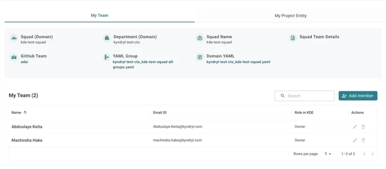Select the Abdoulaye Keita name cell
This screenshot has width=386, height=169.
(27, 127)
